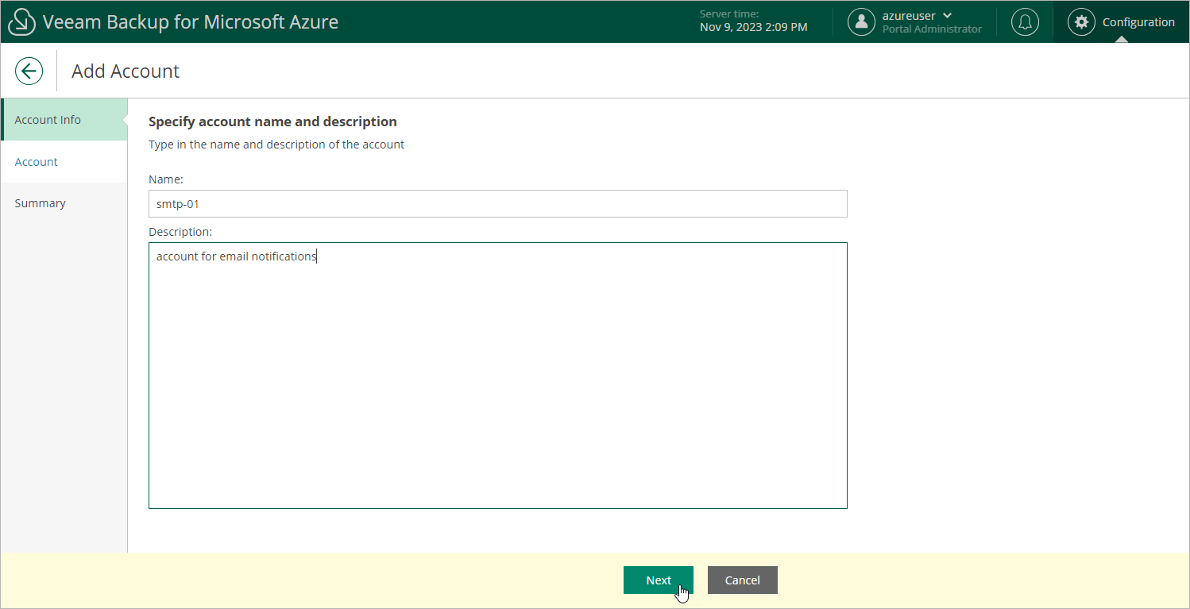Click the server time Nov 9, 2023 text
Image resolution: width=1190 pixels, height=609 pixels.
(x=754, y=27)
